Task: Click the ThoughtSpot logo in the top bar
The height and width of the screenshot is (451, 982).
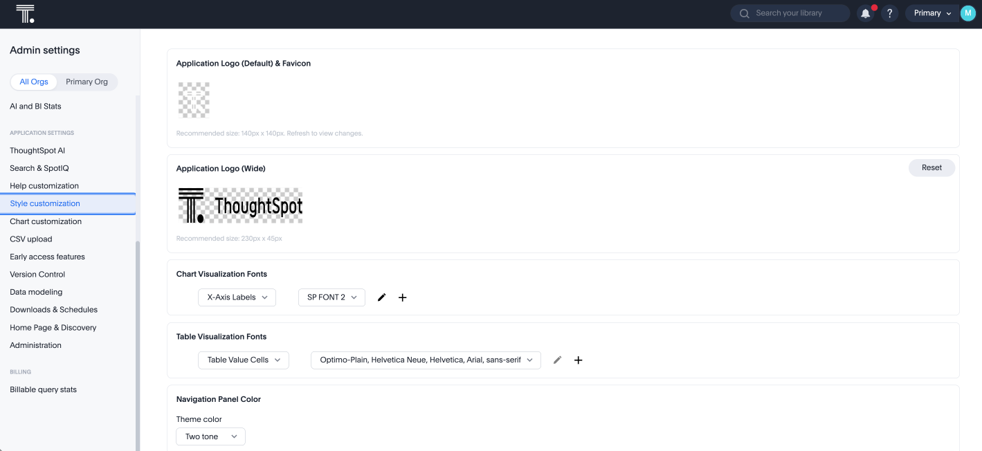Action: tap(25, 12)
